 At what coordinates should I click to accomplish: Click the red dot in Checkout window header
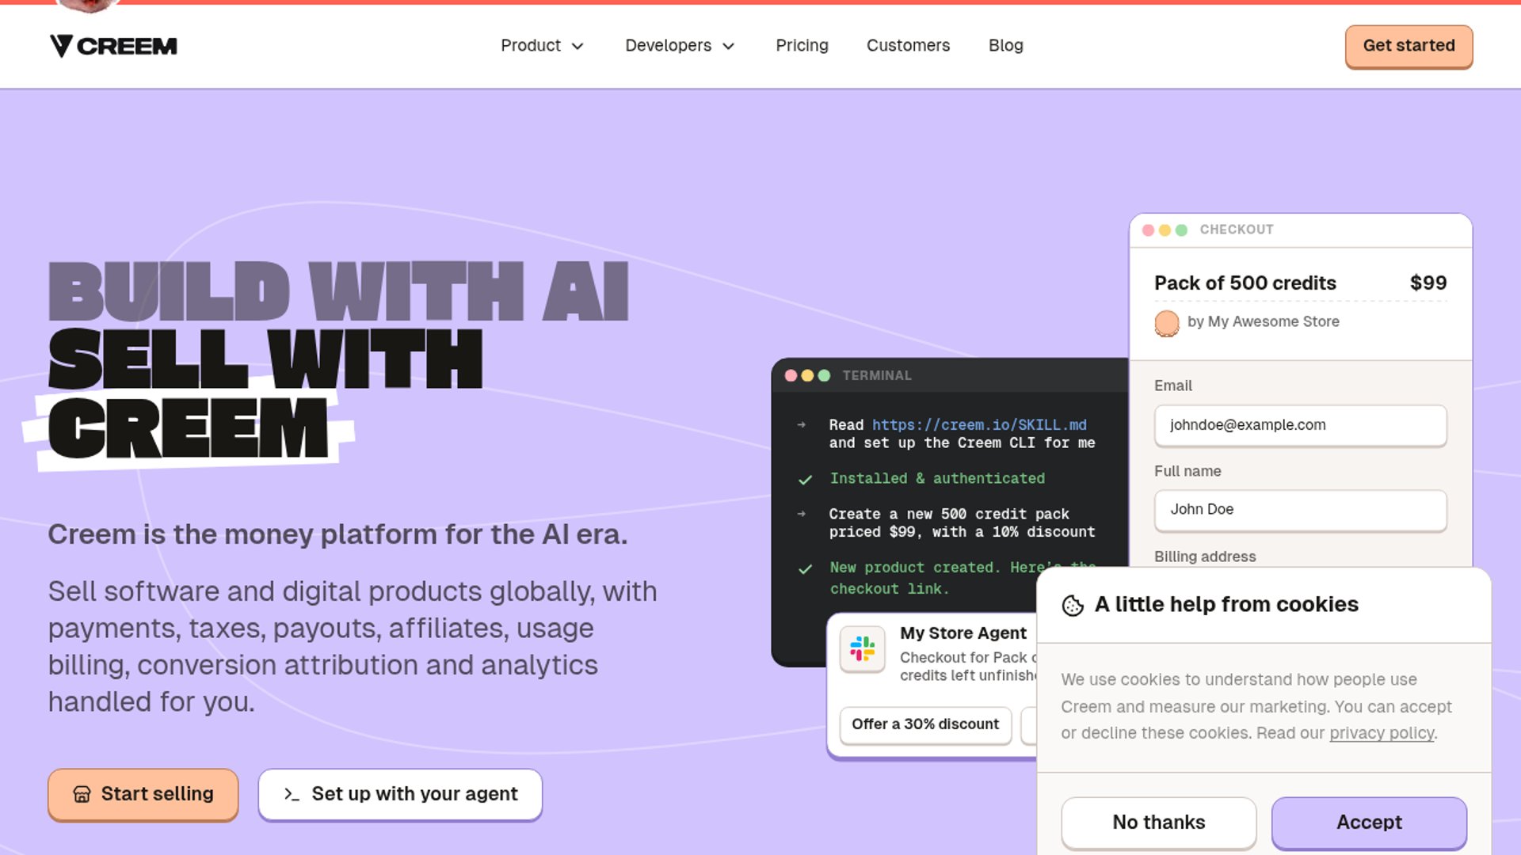(1148, 230)
